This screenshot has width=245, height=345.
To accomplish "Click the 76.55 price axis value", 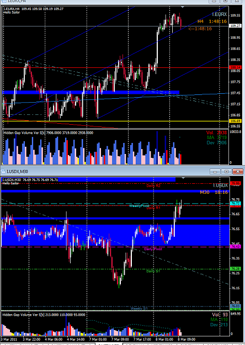I will pyautogui.click(x=235, y=229).
